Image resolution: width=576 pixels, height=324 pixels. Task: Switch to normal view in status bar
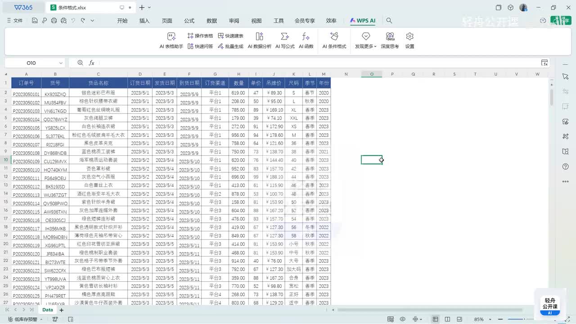click(435, 319)
